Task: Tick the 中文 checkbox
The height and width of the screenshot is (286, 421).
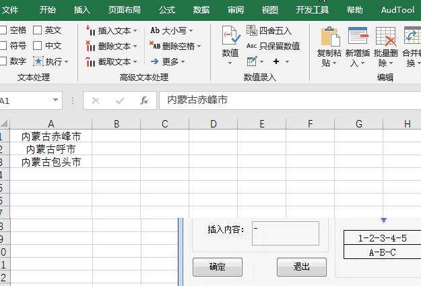Action: (37, 45)
